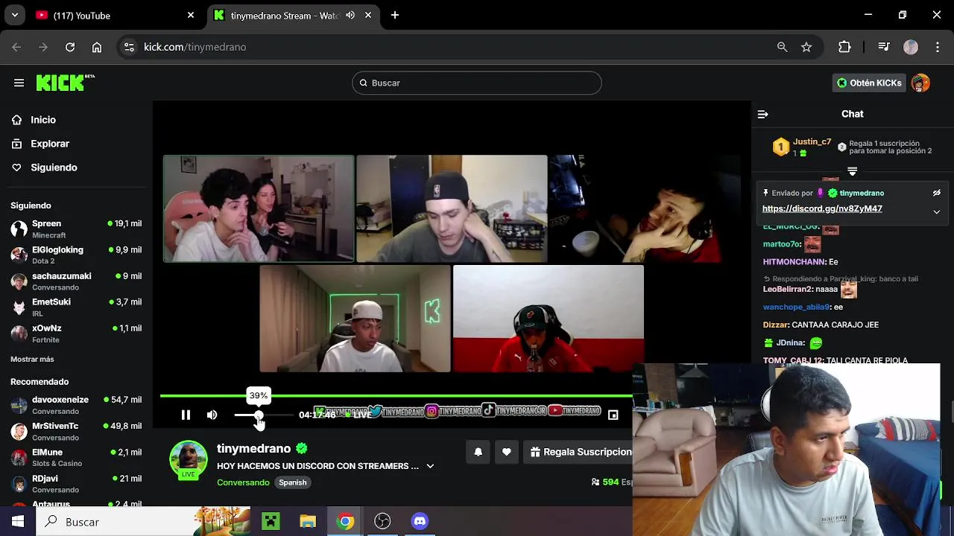Viewport: 954px width, 536px height.
Task: Open the tab search dropdown arrow
Action: pos(15,15)
